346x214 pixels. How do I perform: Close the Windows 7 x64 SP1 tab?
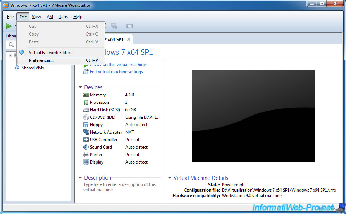click(x=128, y=39)
